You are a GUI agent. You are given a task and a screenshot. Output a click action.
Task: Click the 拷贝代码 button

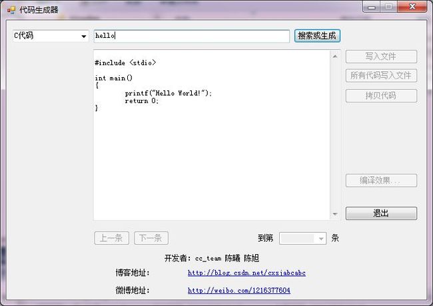click(x=381, y=96)
